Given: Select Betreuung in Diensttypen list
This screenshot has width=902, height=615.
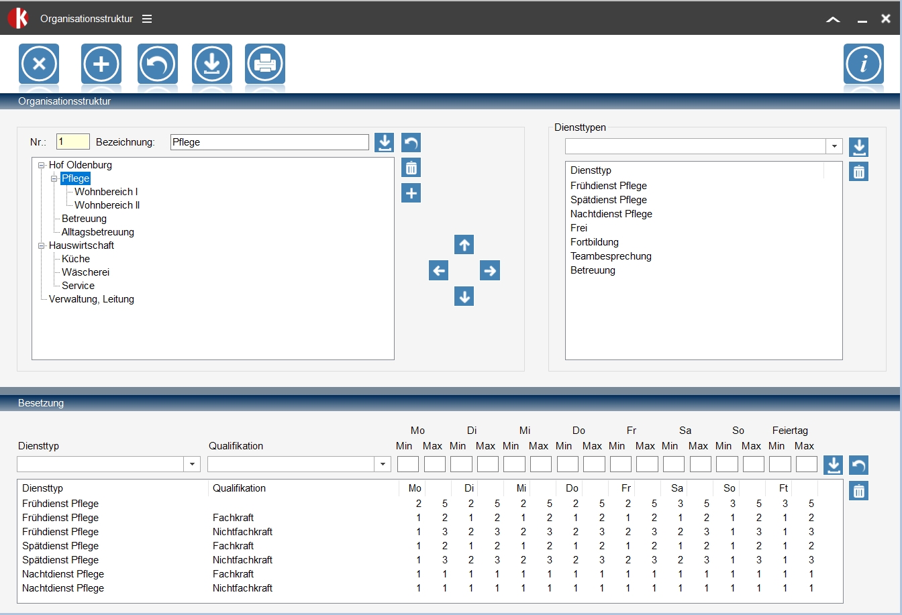Looking at the screenshot, I should click(593, 270).
